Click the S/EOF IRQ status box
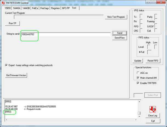Screen dimensions: 167x127 click(156, 26)
